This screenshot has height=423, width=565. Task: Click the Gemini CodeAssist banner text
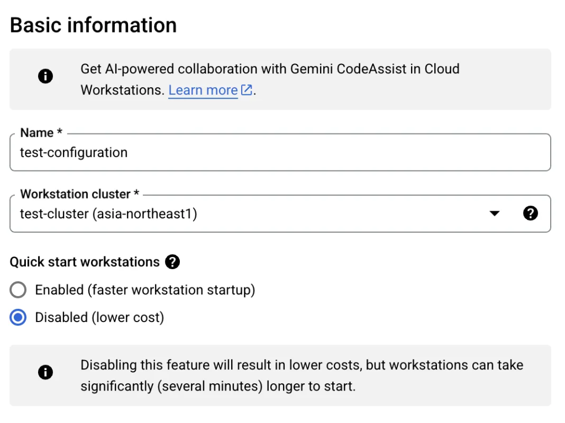(x=270, y=69)
